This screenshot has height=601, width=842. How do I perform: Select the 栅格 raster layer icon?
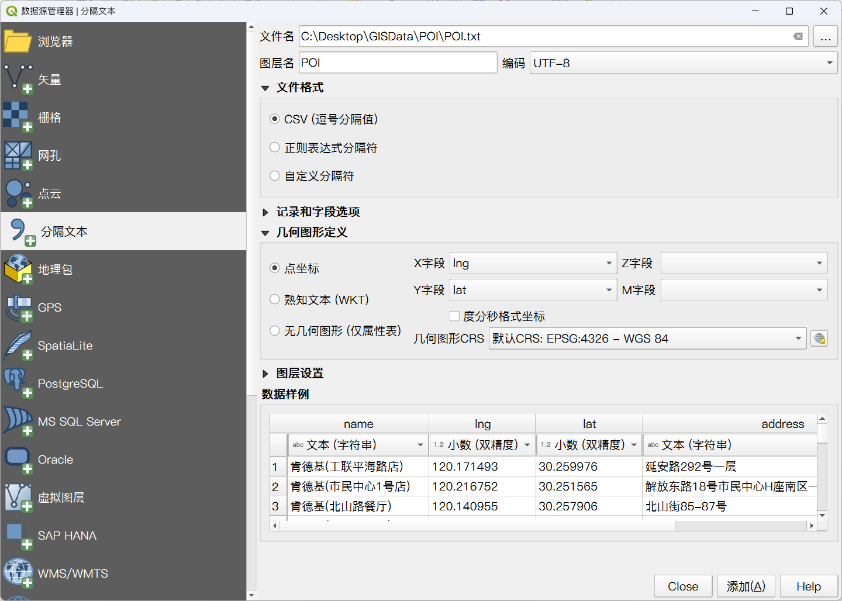coord(18,118)
